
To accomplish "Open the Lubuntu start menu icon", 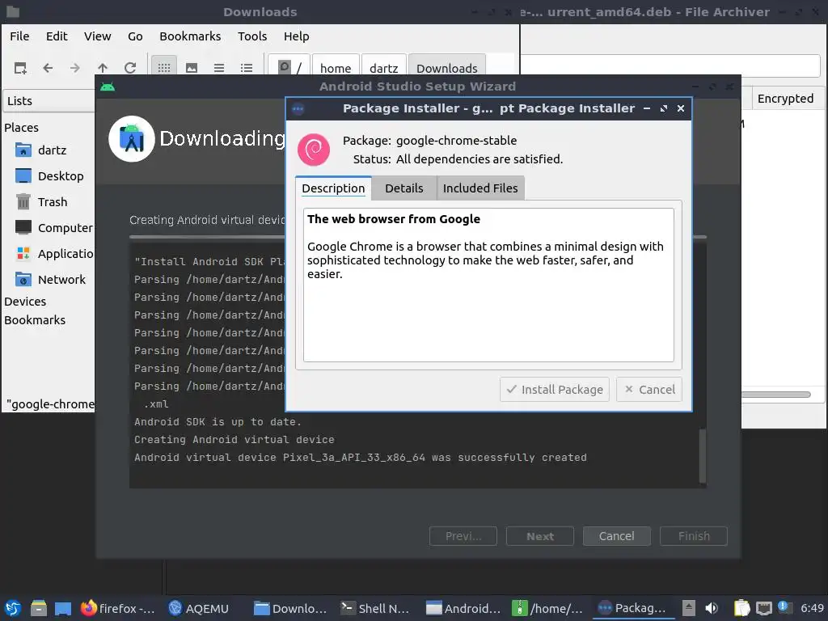I will (13, 608).
